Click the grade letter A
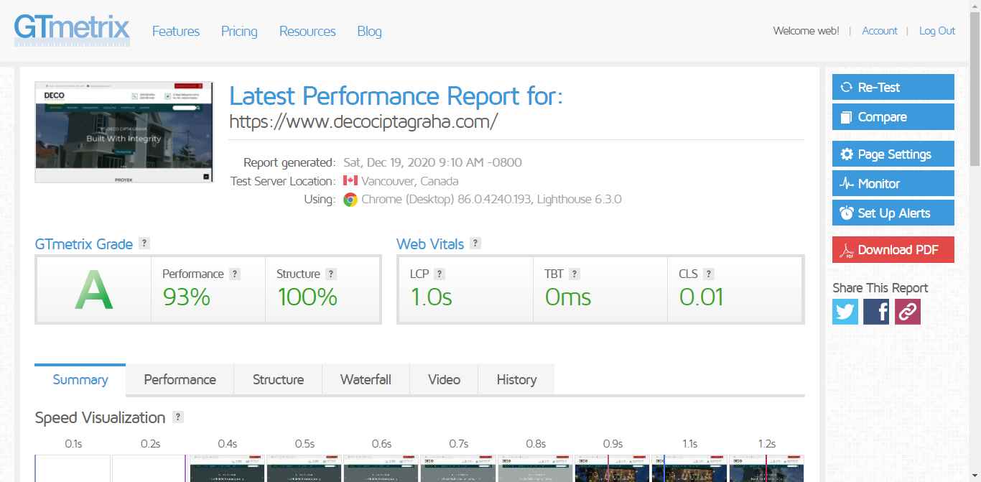Viewport: 981px width, 482px height. click(94, 289)
